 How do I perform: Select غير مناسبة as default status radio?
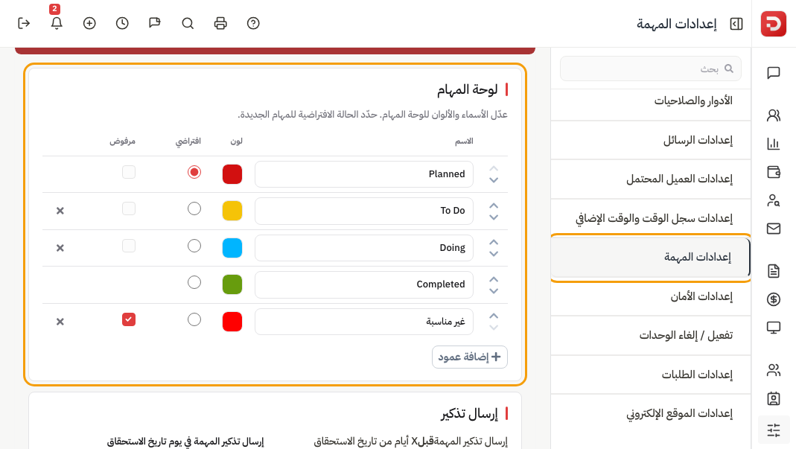click(194, 319)
